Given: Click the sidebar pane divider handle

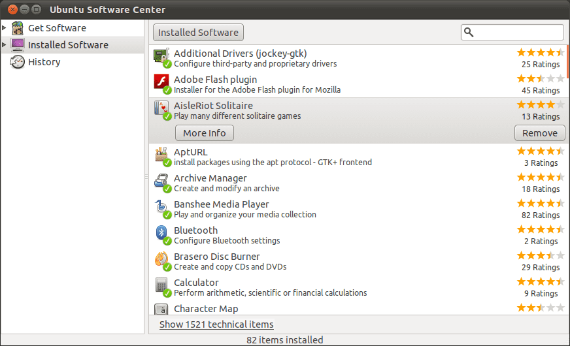Looking at the screenshot, I should 146,177.
